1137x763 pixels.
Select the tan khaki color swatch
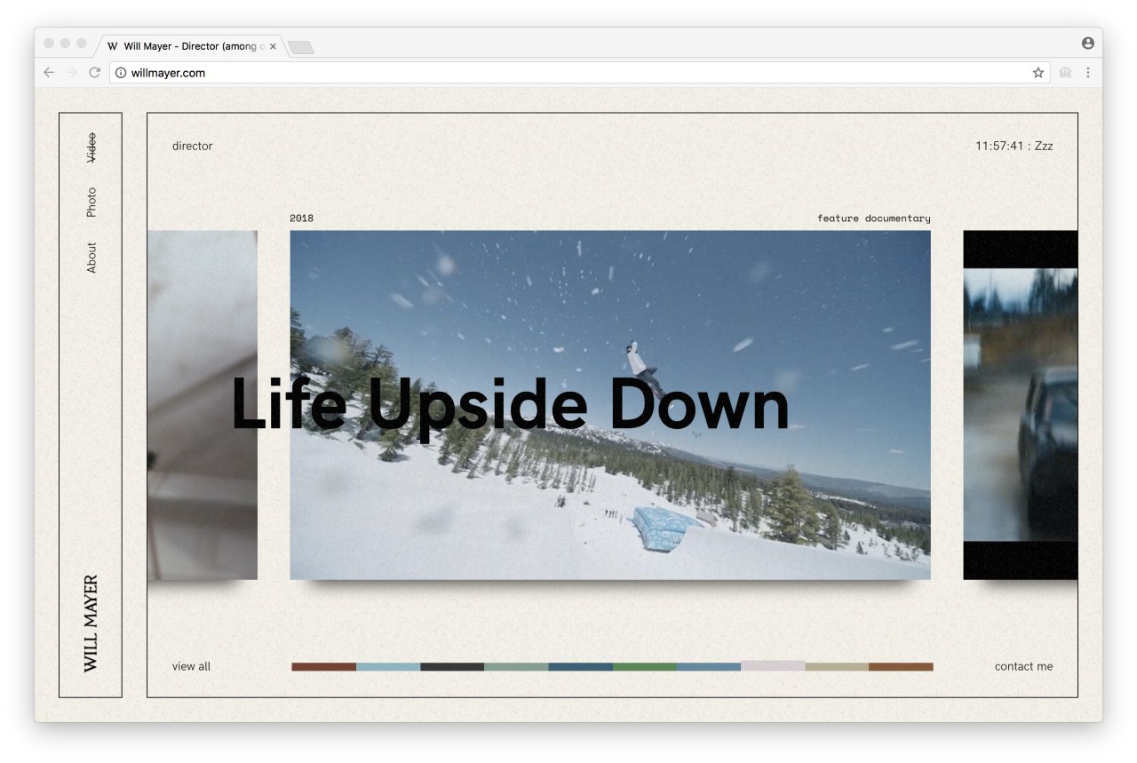[x=837, y=666]
